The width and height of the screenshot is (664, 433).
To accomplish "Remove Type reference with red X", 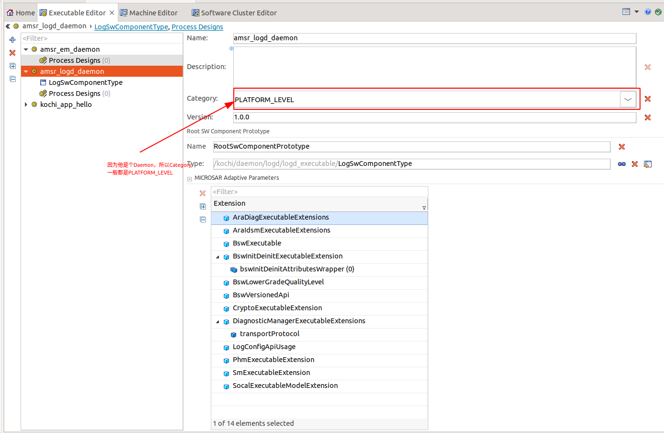I will (635, 164).
